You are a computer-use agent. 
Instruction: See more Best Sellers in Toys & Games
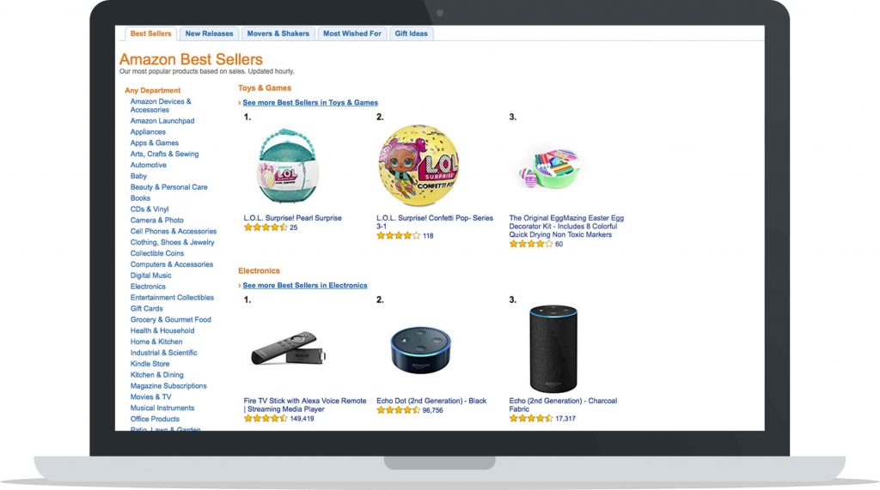[310, 103]
